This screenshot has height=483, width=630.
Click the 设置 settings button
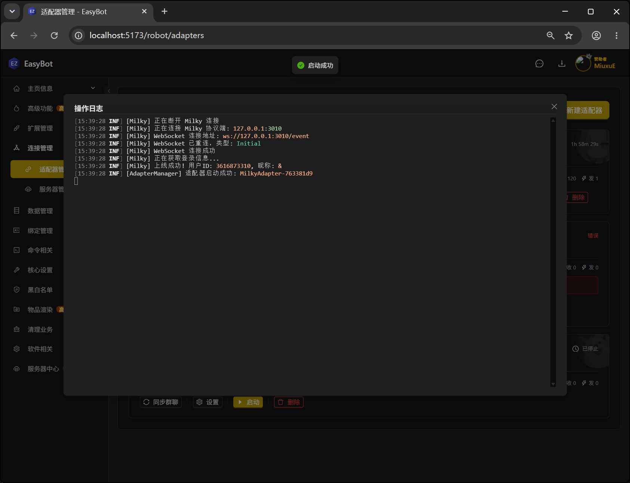[x=208, y=402]
